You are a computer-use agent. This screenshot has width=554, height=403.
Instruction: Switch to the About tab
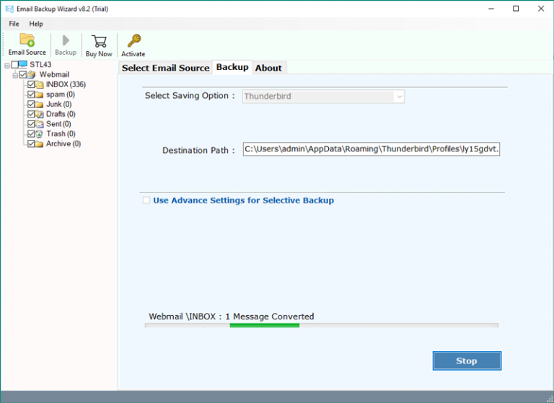click(x=268, y=68)
